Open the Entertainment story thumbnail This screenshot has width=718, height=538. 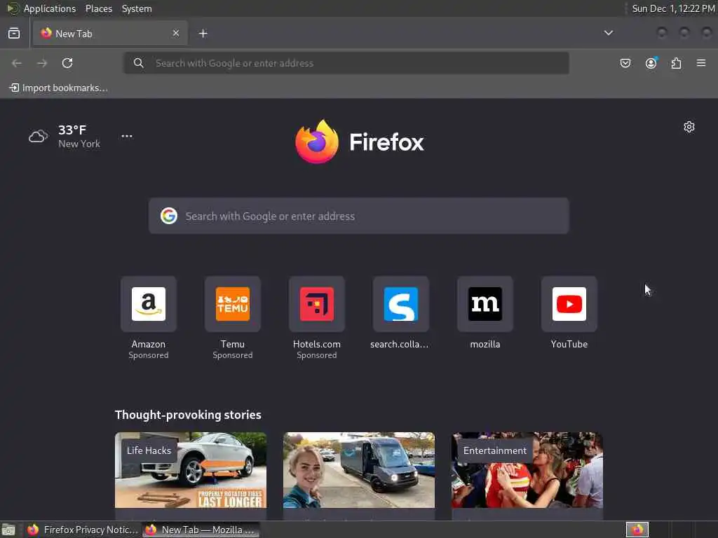(x=527, y=470)
